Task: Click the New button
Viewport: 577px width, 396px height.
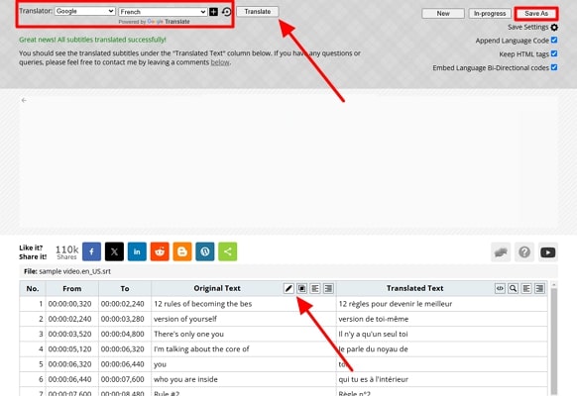Action: (443, 14)
